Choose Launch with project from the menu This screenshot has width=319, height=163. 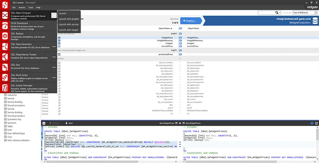69,19
